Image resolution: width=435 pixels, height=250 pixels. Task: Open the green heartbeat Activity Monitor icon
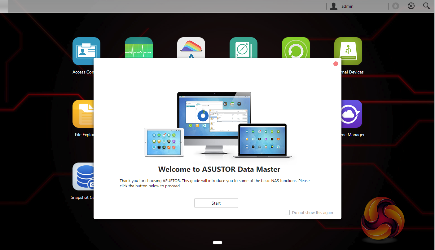(x=139, y=47)
